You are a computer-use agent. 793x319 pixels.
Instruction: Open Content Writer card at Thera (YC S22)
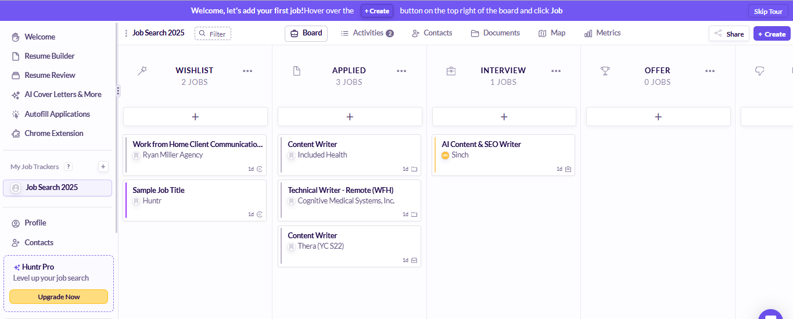pyautogui.click(x=350, y=246)
